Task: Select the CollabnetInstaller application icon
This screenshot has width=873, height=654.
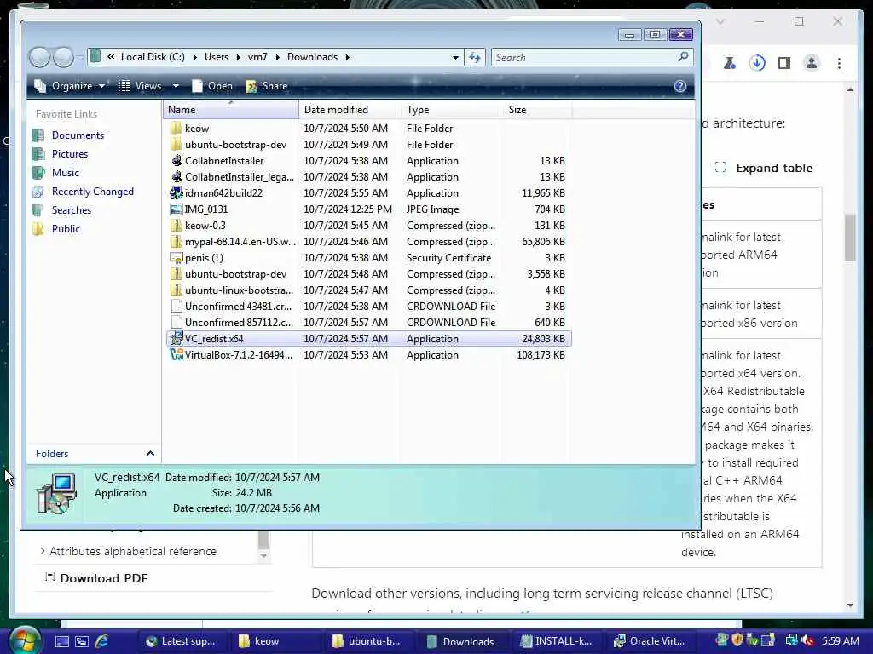Action: [176, 161]
